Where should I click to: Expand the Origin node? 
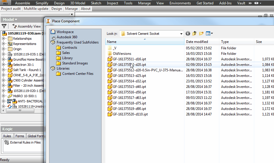point(3,49)
